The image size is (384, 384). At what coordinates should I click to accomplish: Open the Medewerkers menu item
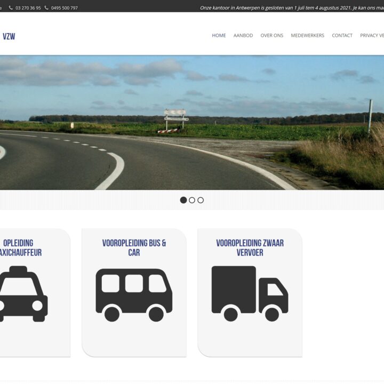(307, 36)
